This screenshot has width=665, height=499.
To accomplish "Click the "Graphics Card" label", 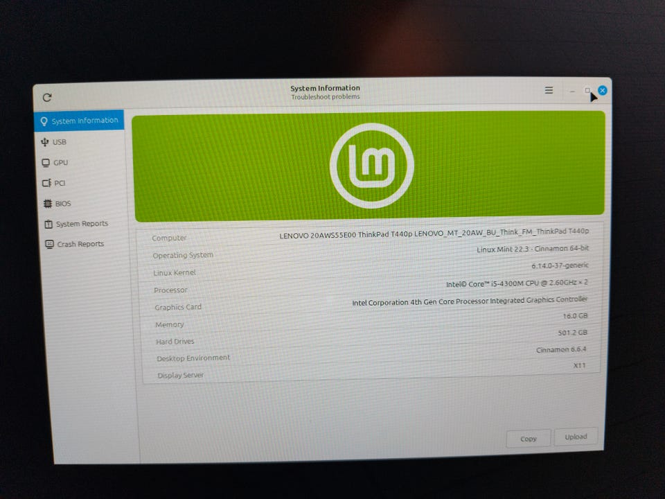I will tap(178, 307).
